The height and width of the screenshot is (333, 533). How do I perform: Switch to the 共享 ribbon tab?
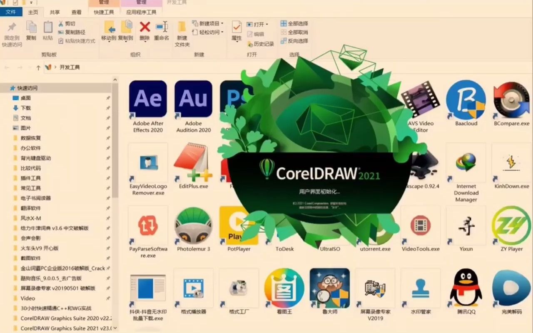pyautogui.click(x=55, y=12)
